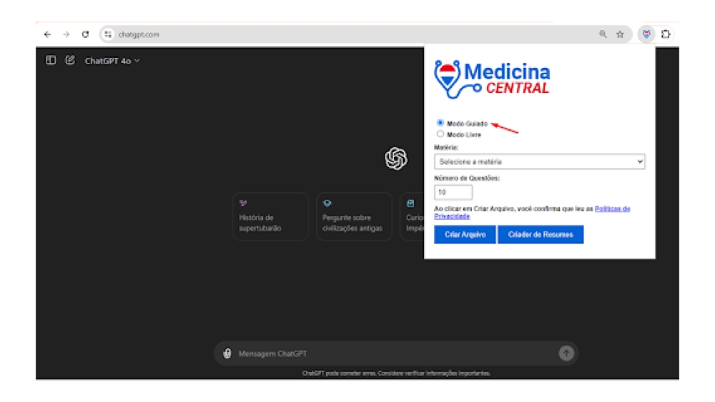This screenshot has width=715, height=402.
Task: Choose the Pergunte sobre civilizações antigas card
Action: point(355,216)
